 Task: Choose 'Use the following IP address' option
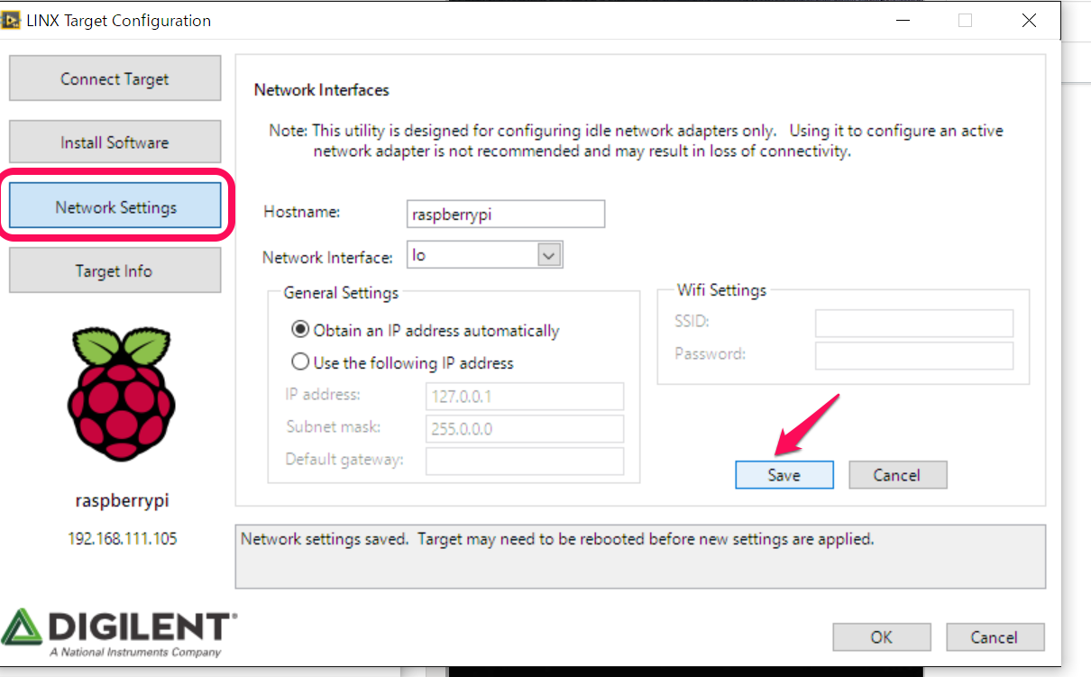pos(300,363)
